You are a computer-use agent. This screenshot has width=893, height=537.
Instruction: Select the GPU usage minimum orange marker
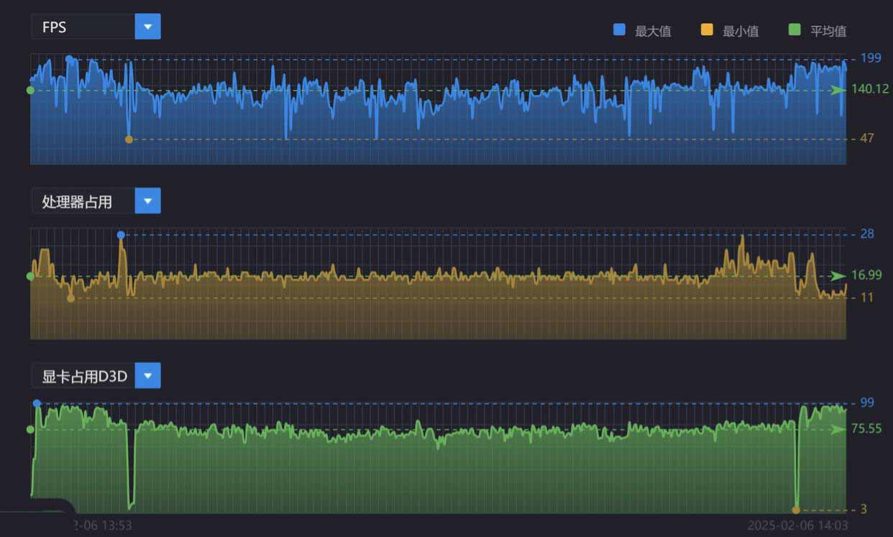point(796,510)
